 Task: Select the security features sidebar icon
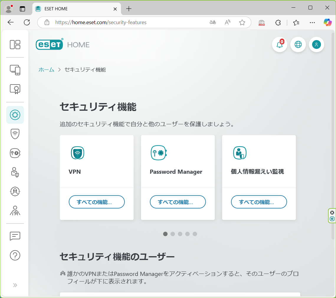[15, 115]
